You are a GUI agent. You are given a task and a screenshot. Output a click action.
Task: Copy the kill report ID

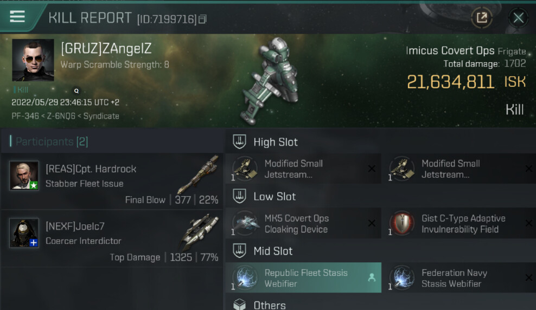tap(202, 20)
